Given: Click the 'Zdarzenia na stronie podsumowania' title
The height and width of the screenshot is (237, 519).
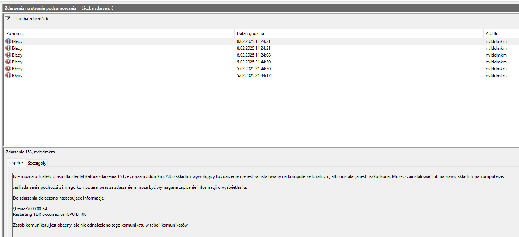Looking at the screenshot, I should click(40, 8).
